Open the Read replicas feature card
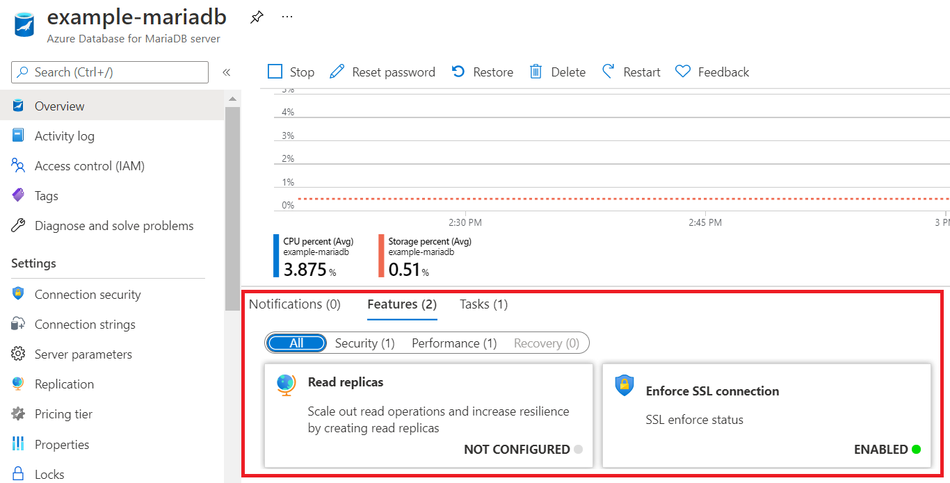Viewport: 950px width, 483px height. click(428, 416)
